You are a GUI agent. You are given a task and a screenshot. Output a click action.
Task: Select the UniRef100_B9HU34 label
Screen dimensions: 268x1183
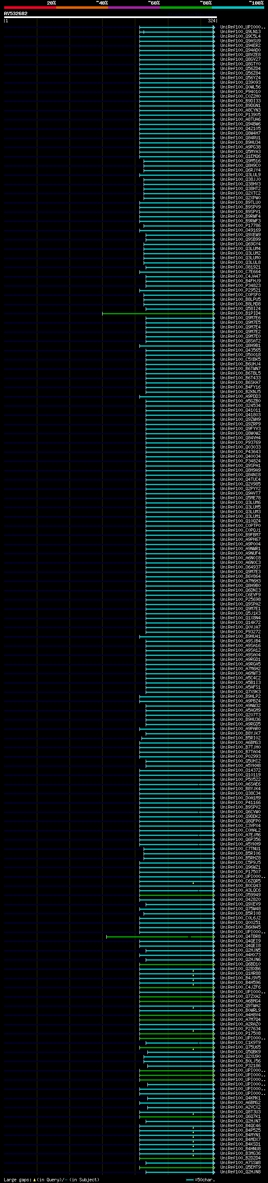pos(240,143)
